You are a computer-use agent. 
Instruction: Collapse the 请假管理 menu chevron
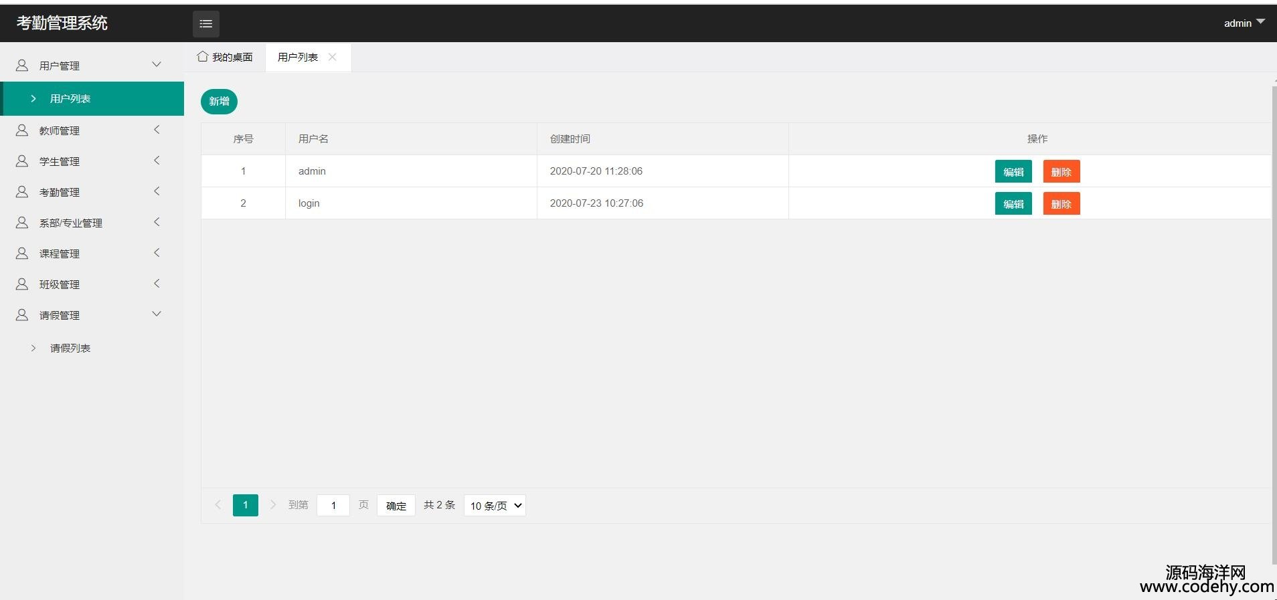157,314
